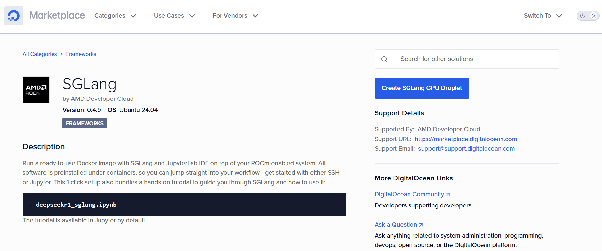Click the SGLang product title
The image size is (602, 251).
click(x=89, y=84)
